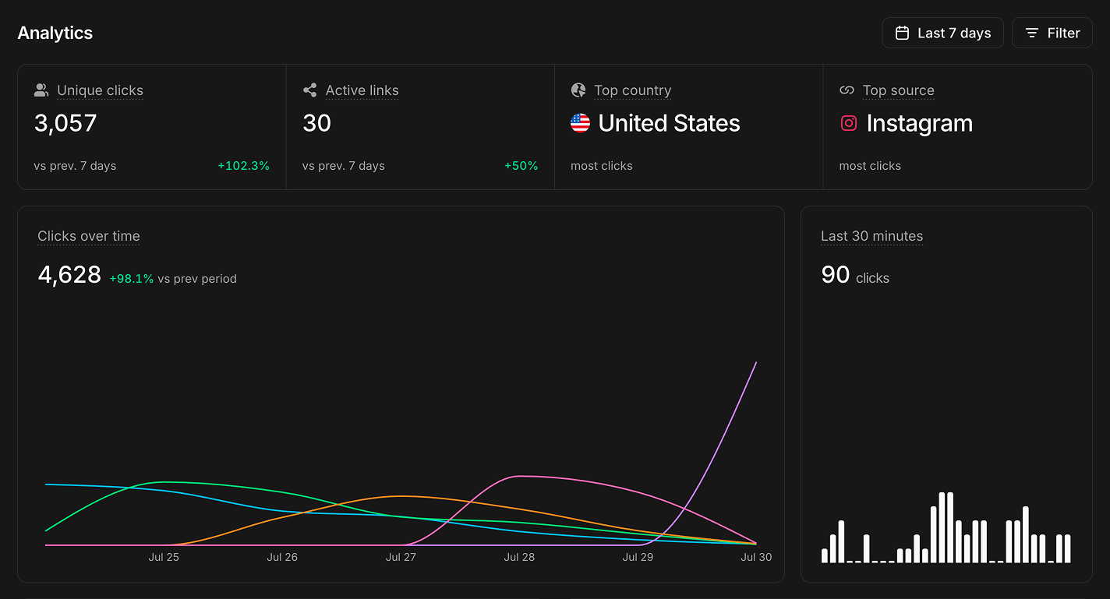The image size is (1110, 599).
Task: Click the pink line's peak near Jul 28
Action: (x=520, y=476)
